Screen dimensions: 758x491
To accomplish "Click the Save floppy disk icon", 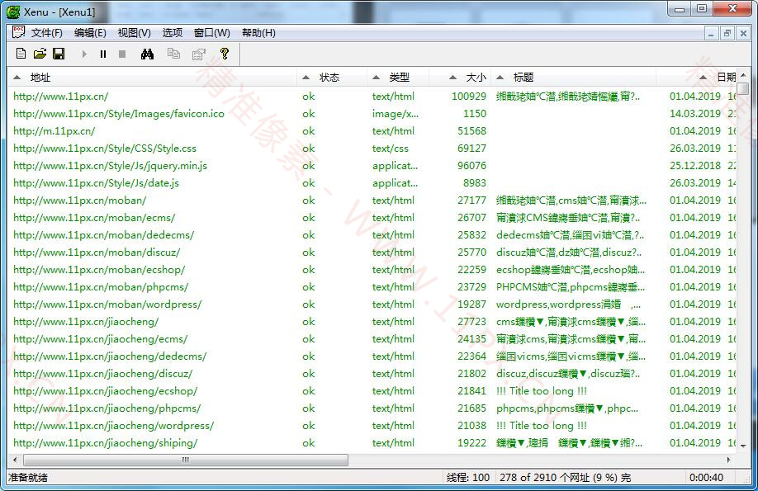I will [x=59, y=54].
